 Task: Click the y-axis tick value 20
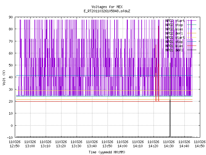coord(11,101)
